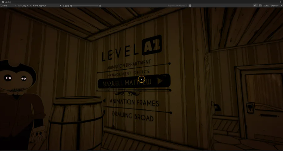Click the circular crosshair reticle in game view
This screenshot has width=283, height=151.
click(x=141, y=79)
